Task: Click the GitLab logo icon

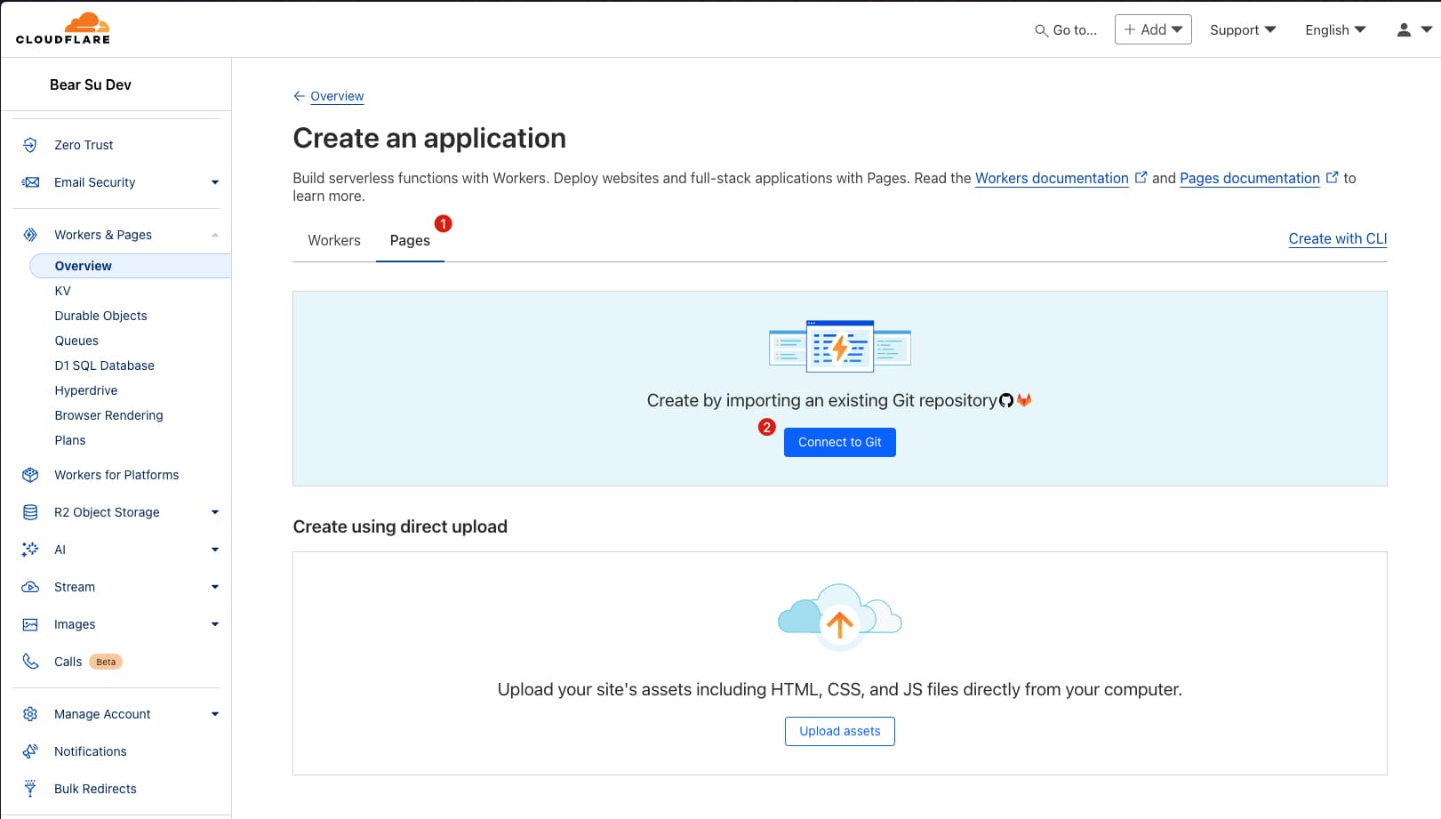Action: [1024, 400]
